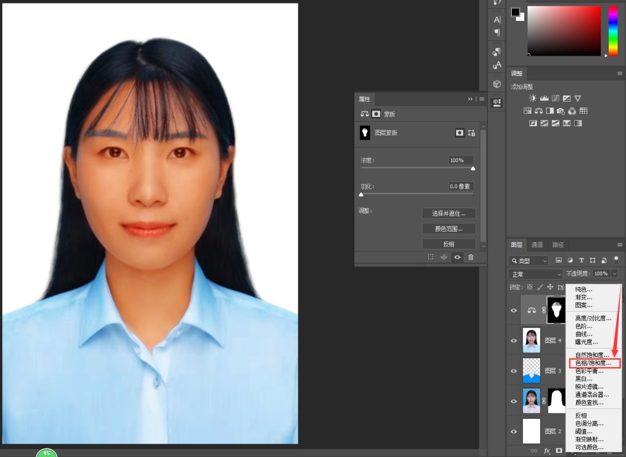
Task: Click the vertical hue spectrum slider
Action: (613, 32)
